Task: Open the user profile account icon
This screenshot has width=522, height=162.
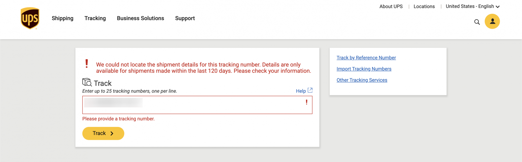Action: [492, 21]
